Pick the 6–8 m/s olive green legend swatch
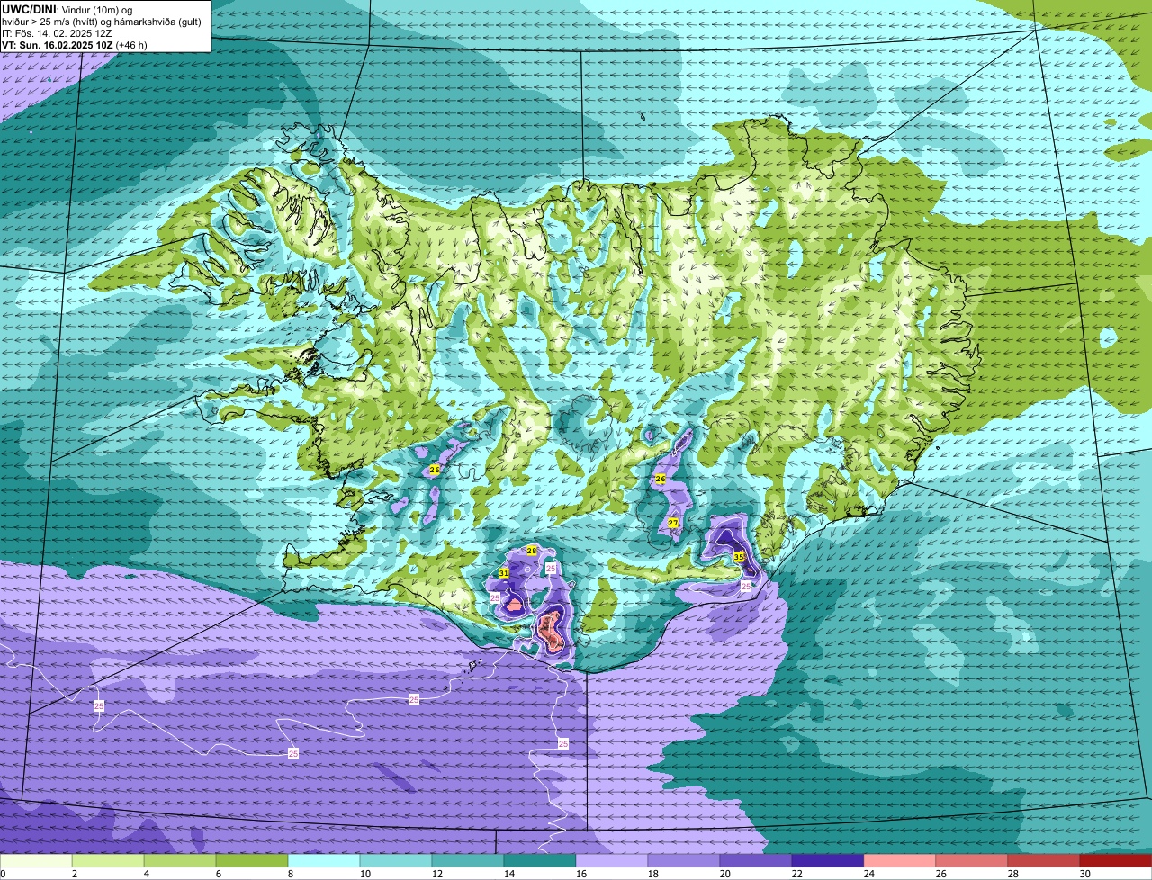 tap(252, 860)
